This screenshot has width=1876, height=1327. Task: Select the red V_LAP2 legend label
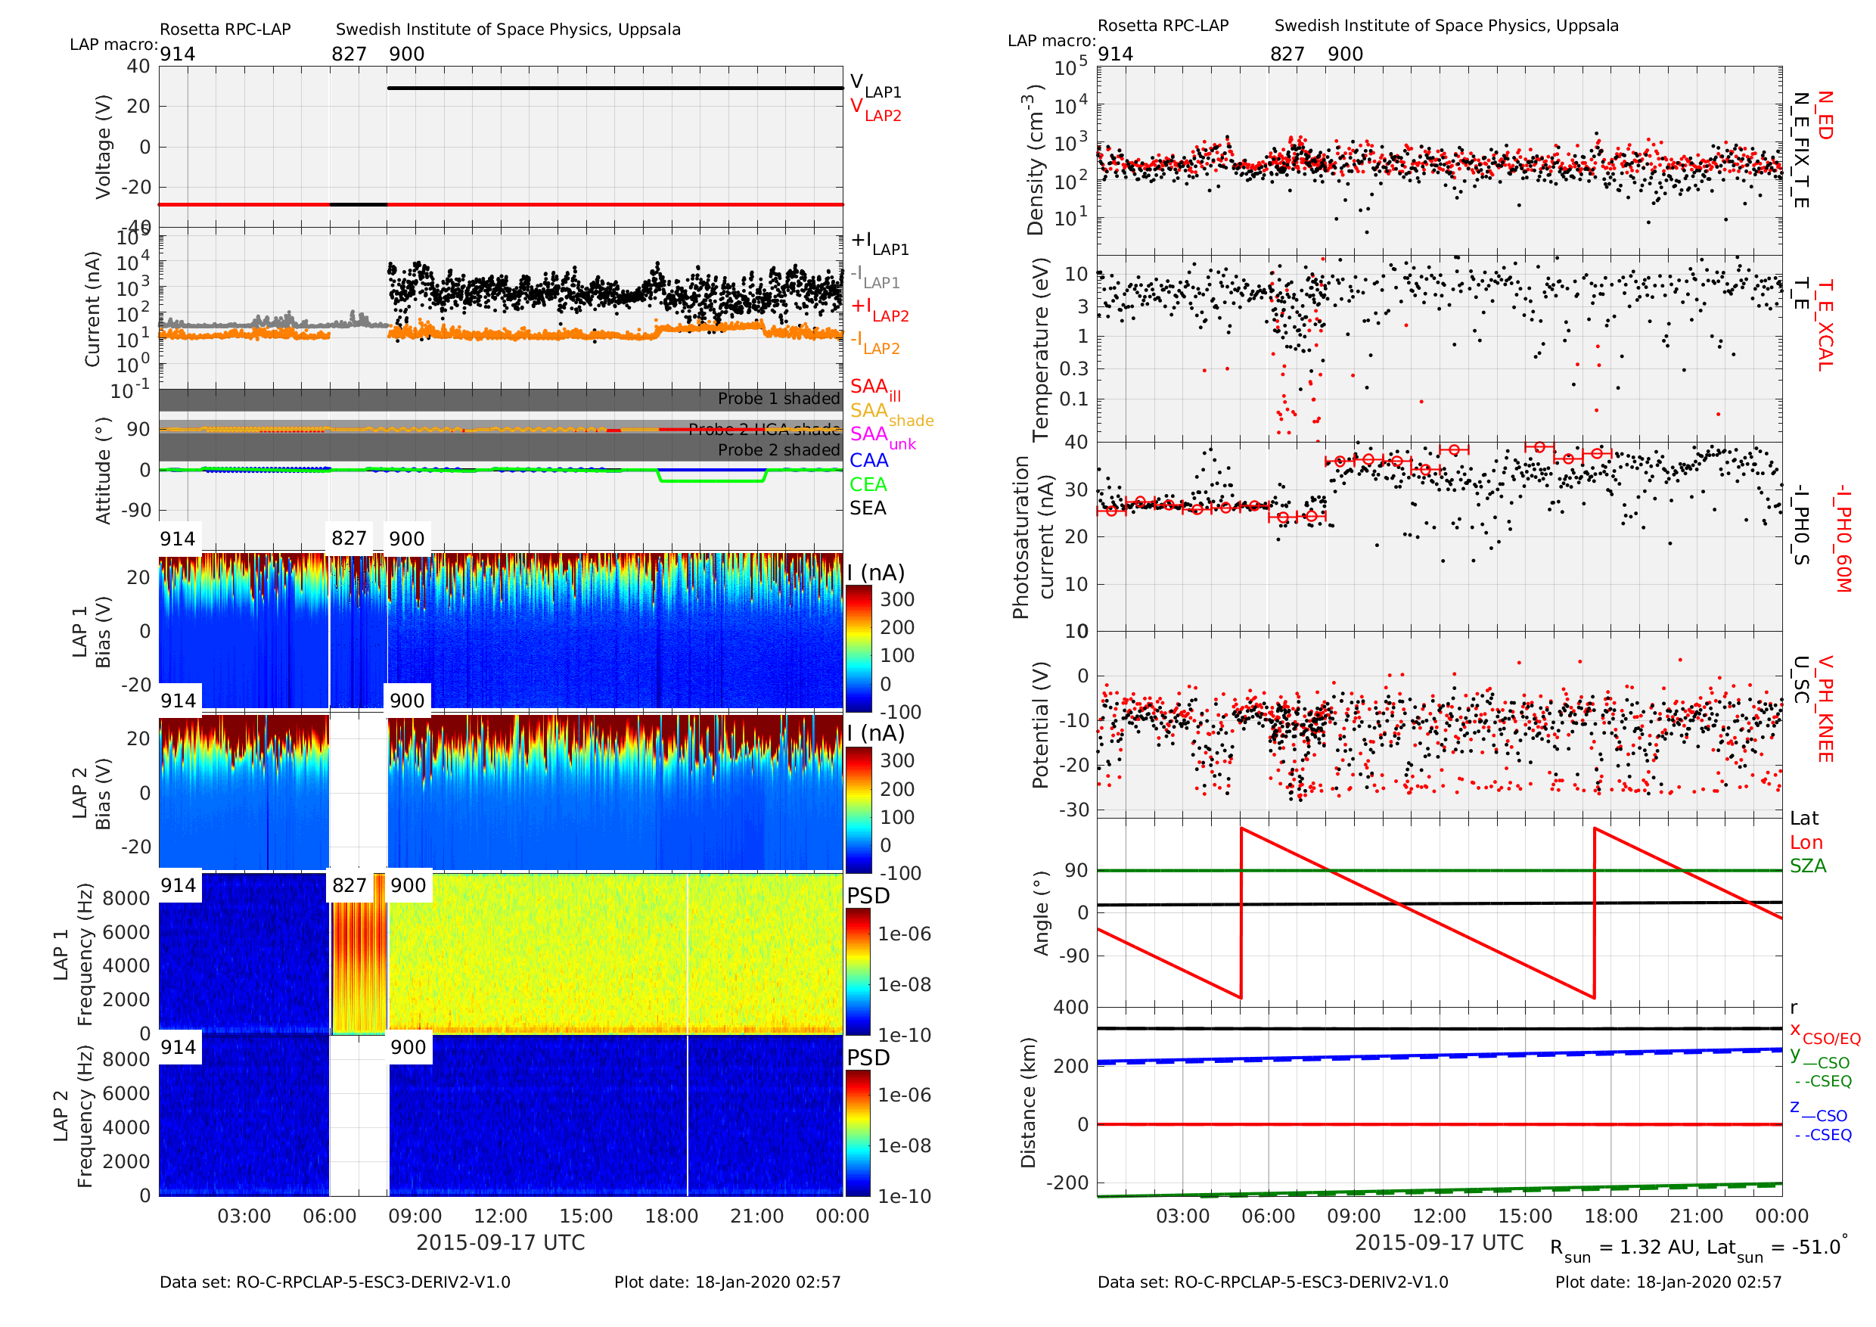point(875,109)
